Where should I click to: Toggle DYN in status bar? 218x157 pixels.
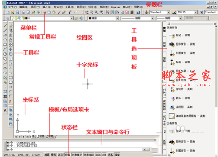coord(104,155)
